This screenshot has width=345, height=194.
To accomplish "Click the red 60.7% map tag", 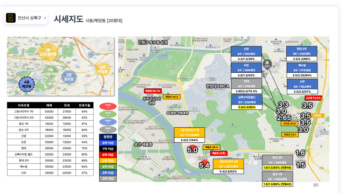I will click(153, 91).
